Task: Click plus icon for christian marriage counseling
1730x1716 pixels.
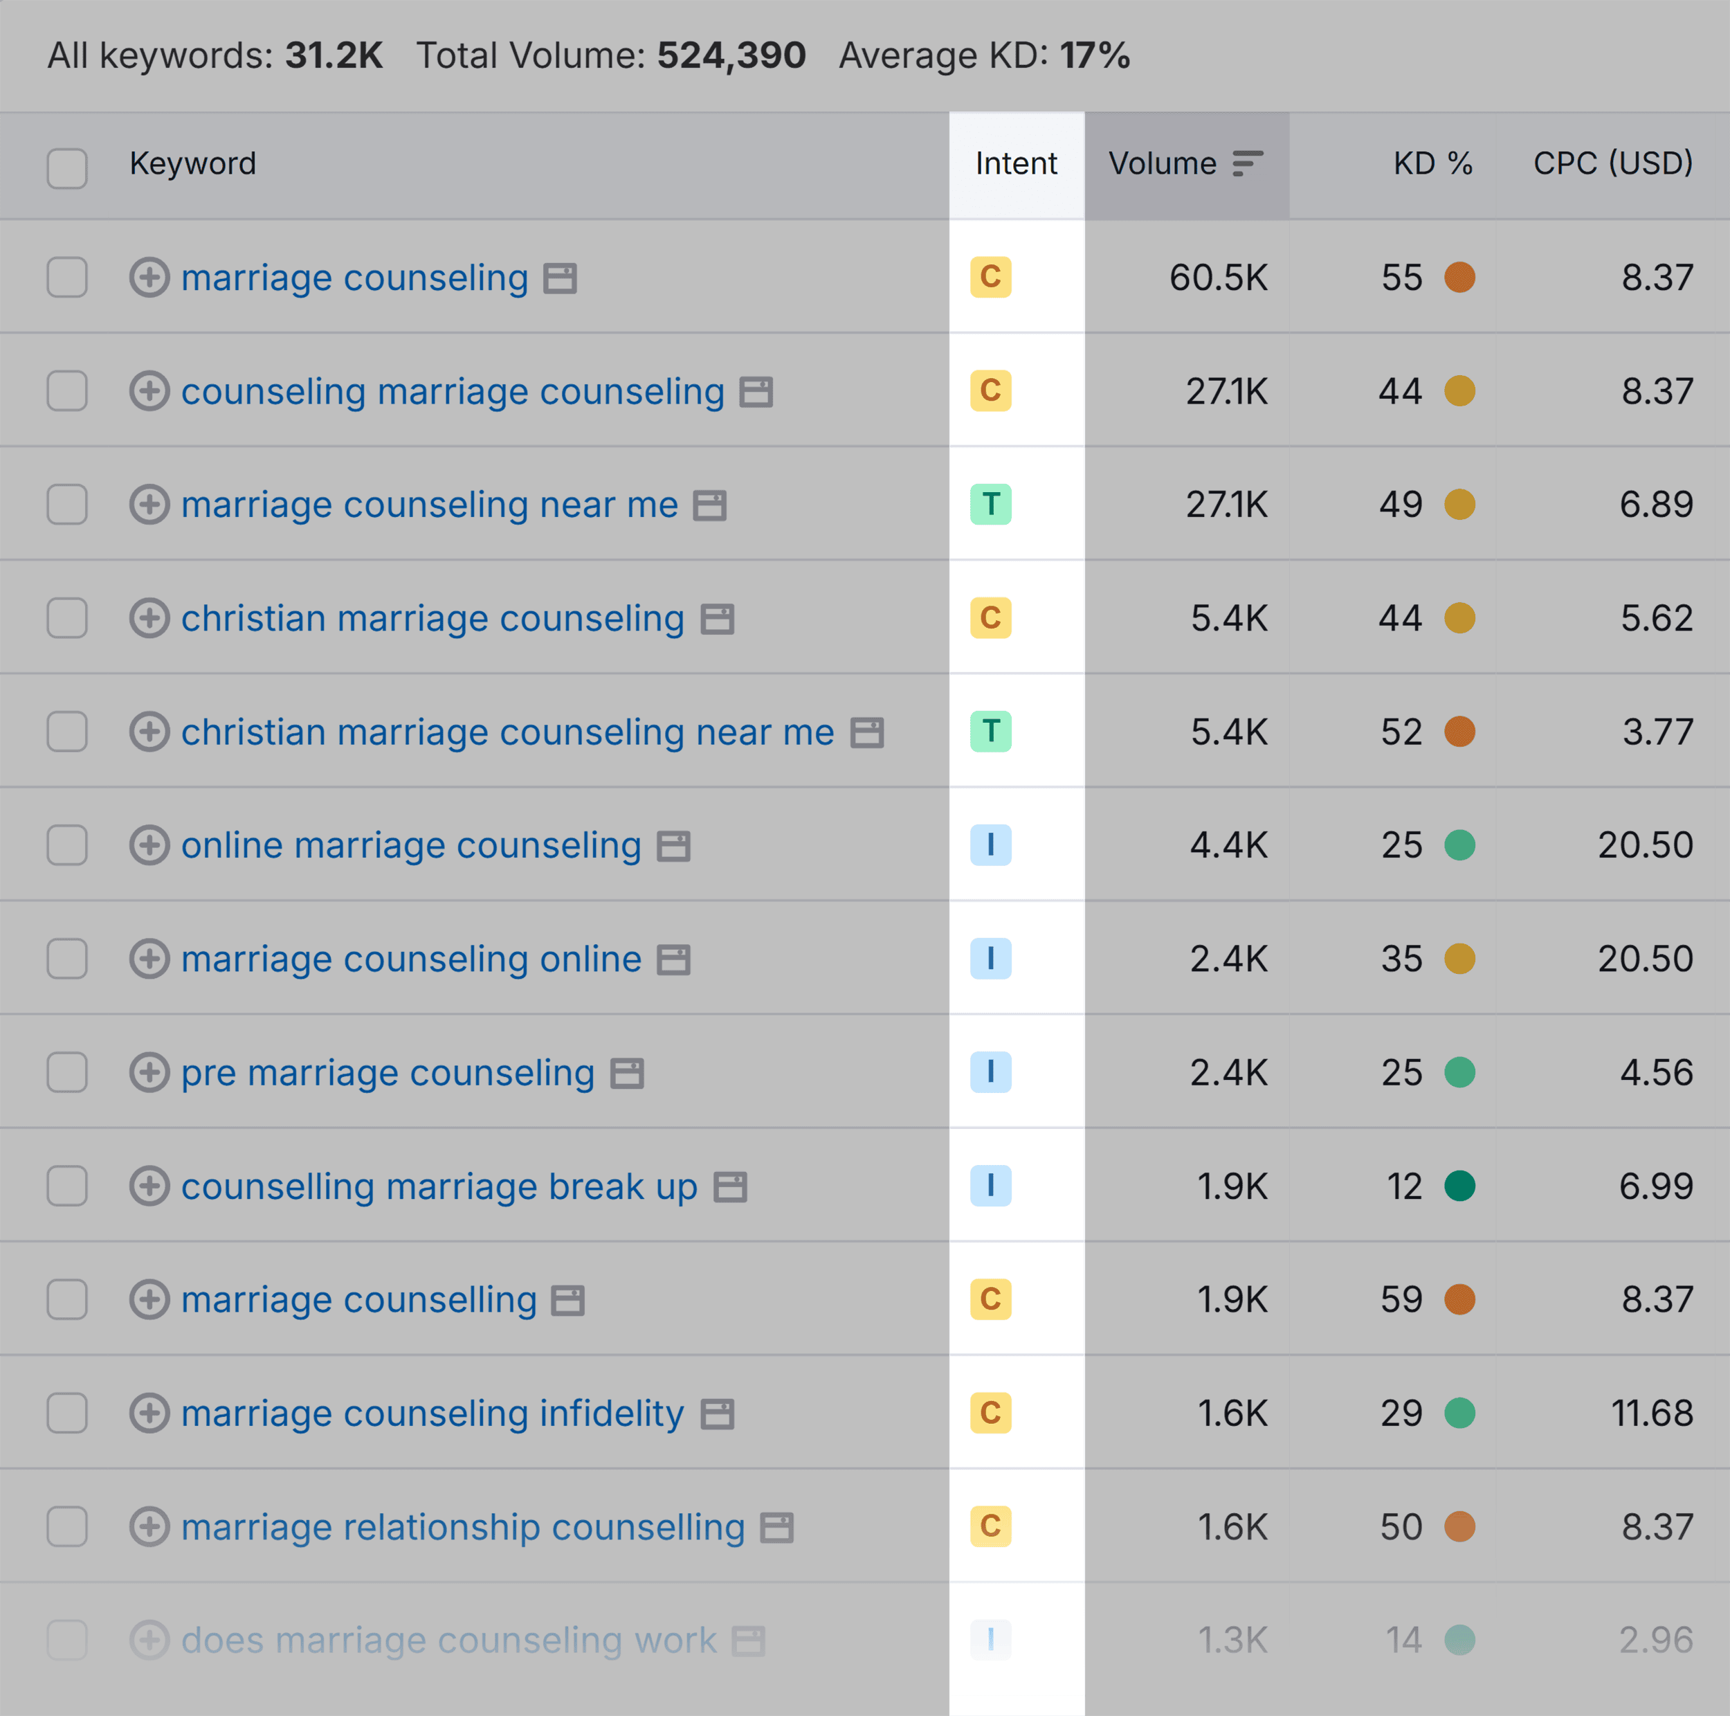Action: tap(149, 618)
